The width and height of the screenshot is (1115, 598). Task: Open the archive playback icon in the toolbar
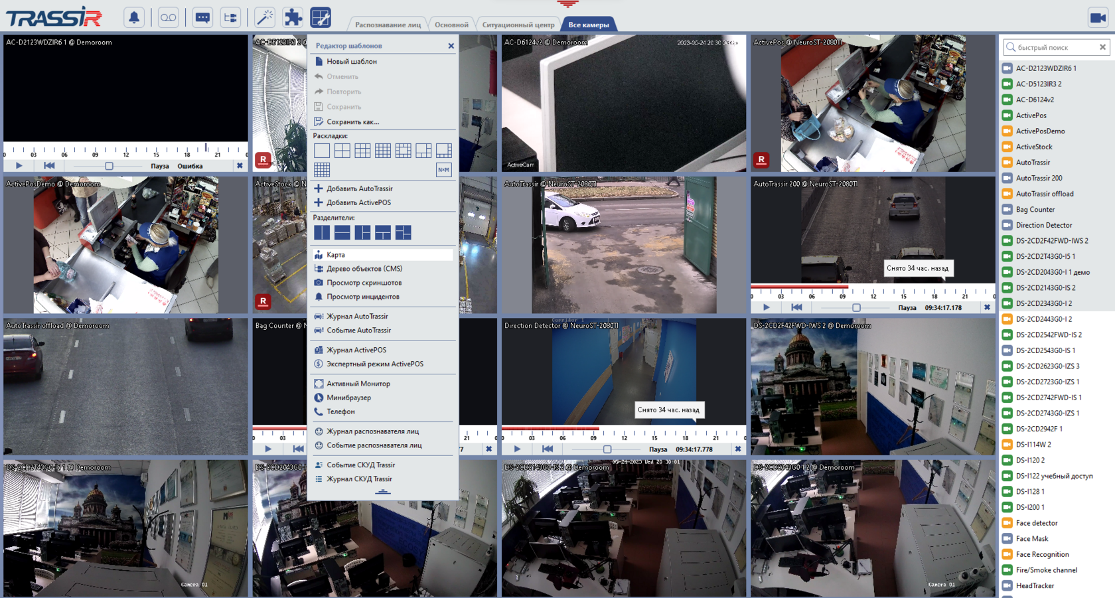click(168, 17)
